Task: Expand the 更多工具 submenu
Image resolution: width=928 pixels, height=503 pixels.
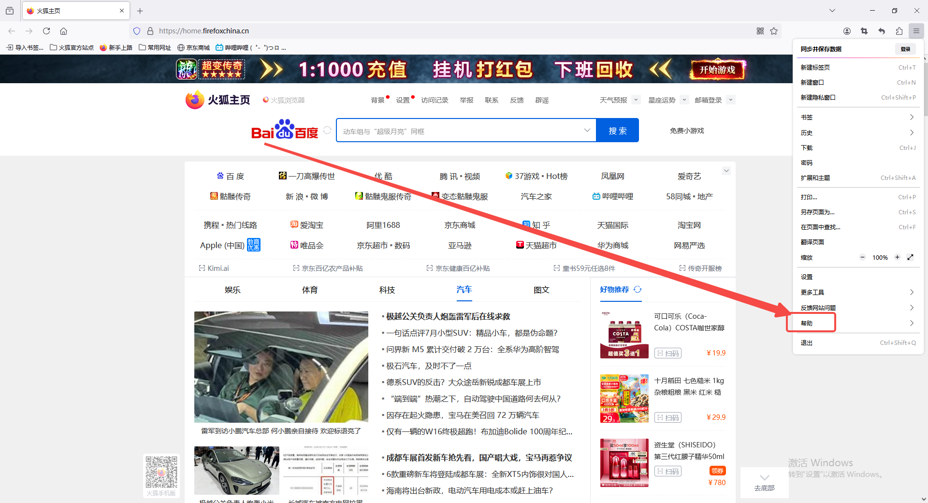Action: [858, 292]
